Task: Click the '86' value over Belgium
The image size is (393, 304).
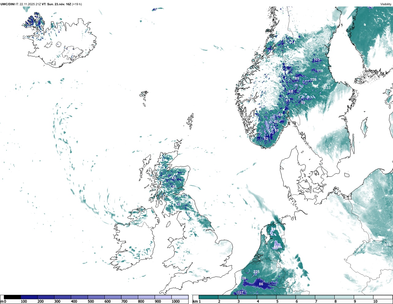Action: point(261,284)
